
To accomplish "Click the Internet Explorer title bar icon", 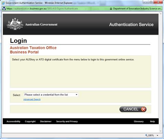I will pyautogui.click(x=3, y=3).
